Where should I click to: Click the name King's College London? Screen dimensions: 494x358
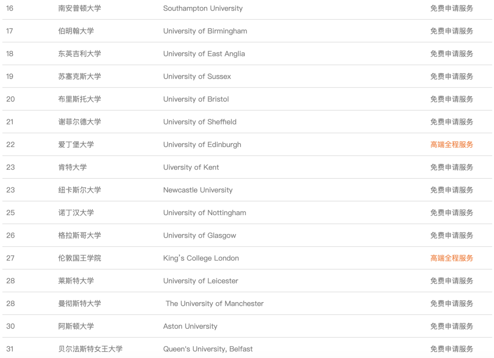click(x=201, y=258)
